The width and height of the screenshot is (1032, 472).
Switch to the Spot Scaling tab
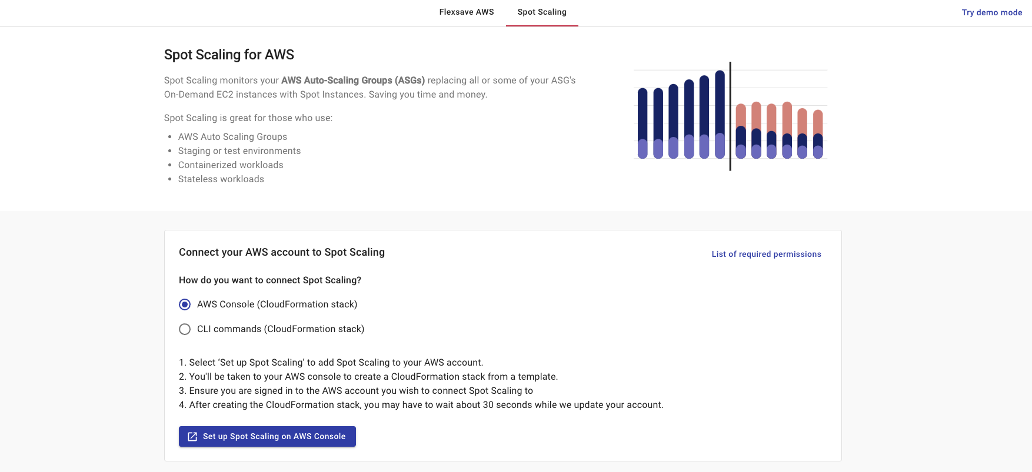point(542,12)
